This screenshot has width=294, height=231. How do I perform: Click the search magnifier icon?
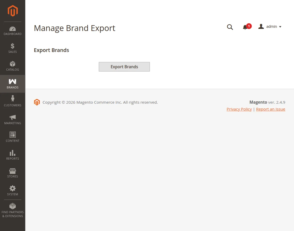click(x=230, y=27)
